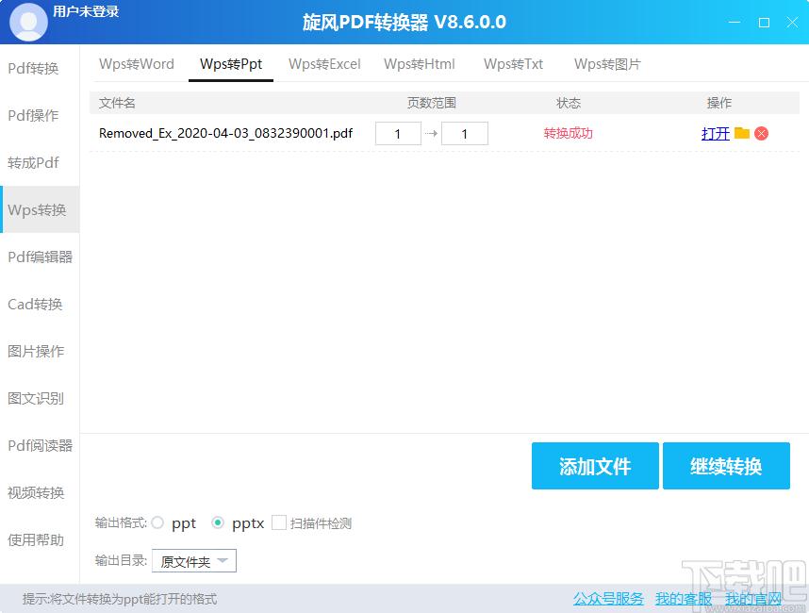Image resolution: width=809 pixels, height=613 pixels.
Task: Open output folder for Removed_Ex file
Action: pos(742,133)
